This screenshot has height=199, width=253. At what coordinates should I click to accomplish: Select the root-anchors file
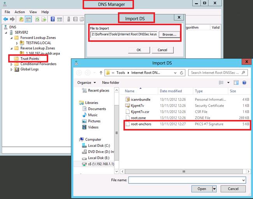(x=187, y=124)
